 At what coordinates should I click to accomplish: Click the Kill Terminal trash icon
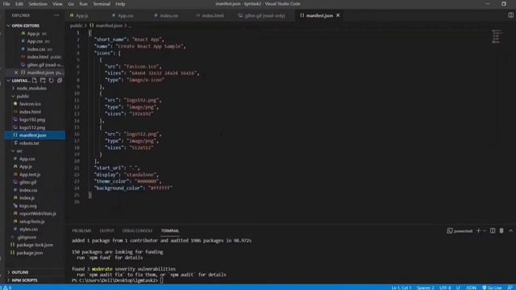point(501,231)
